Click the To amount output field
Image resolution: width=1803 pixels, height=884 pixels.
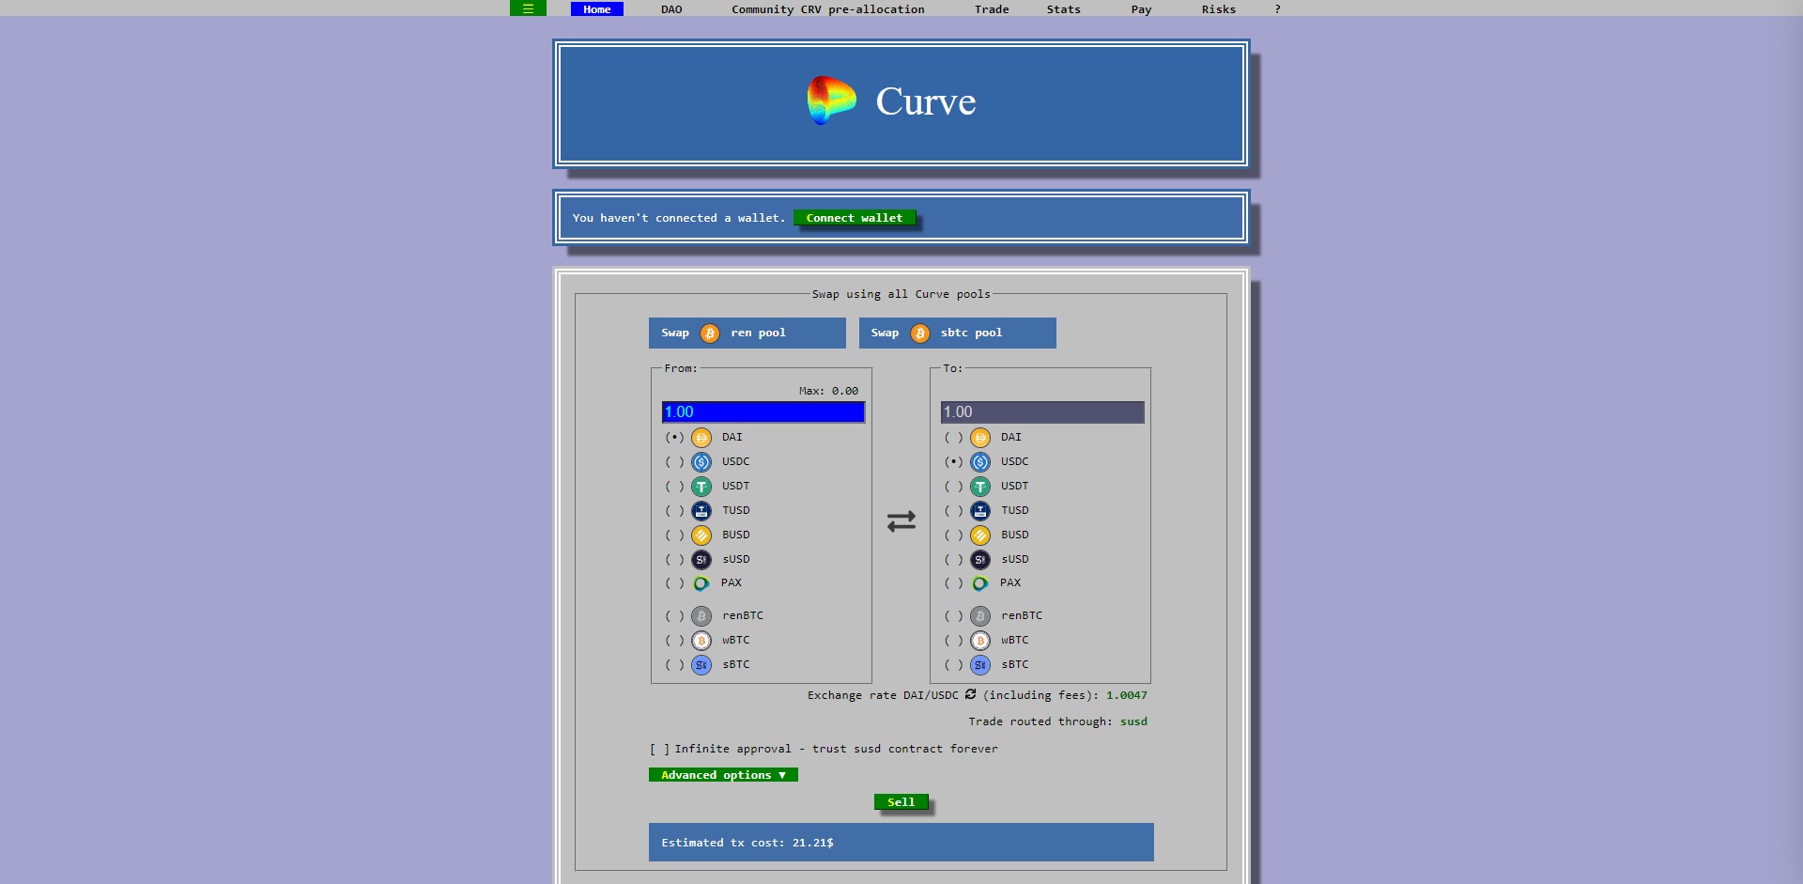point(1042,412)
